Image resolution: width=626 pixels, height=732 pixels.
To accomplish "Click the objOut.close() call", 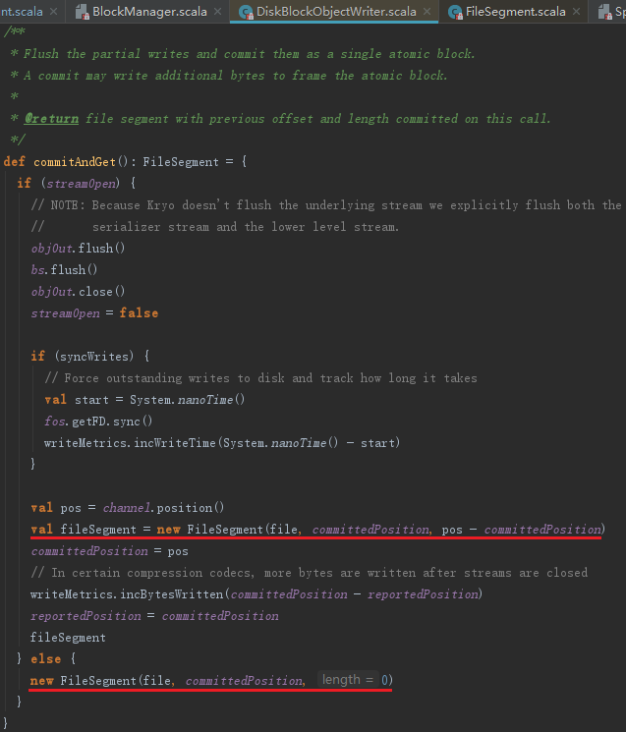I will (x=78, y=292).
